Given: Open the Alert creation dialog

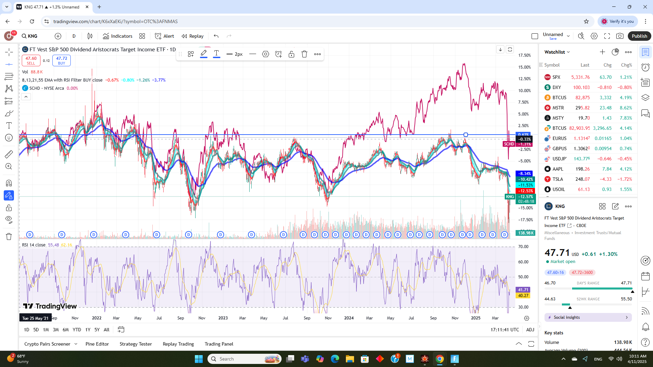Looking at the screenshot, I should coord(164,36).
